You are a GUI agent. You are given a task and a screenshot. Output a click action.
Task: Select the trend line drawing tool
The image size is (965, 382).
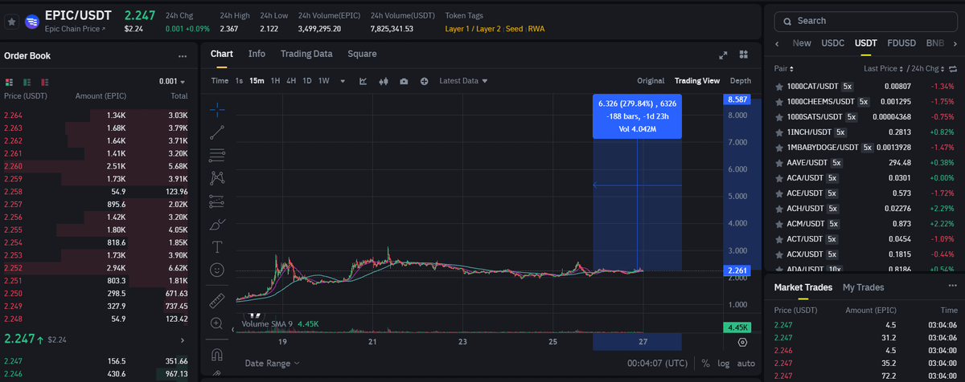click(x=217, y=132)
